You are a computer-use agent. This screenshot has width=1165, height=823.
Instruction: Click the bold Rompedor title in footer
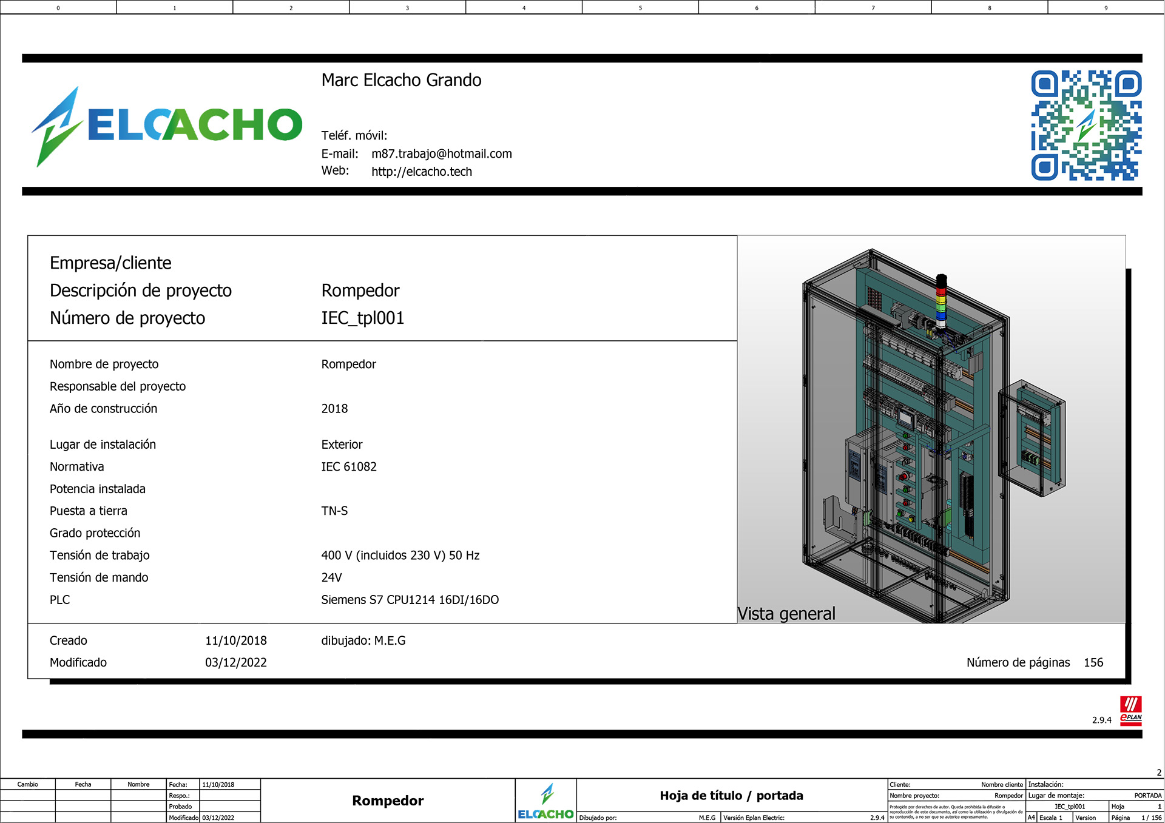(388, 801)
